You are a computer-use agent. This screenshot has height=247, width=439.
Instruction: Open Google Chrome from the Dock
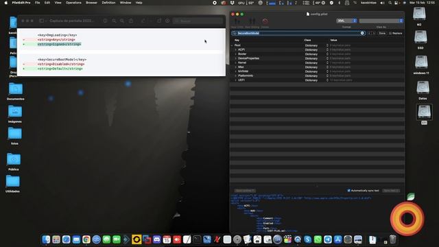point(86,239)
